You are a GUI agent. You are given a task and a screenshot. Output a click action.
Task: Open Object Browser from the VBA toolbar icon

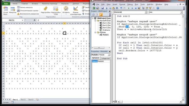click(x=150, y=8)
